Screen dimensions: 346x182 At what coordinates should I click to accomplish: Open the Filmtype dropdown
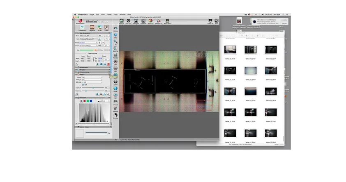pyautogui.click(x=92, y=80)
